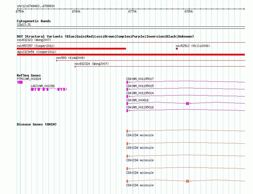Click the 12p13.31 band label
The width and height of the screenshot is (253, 194).
coord(24,24)
